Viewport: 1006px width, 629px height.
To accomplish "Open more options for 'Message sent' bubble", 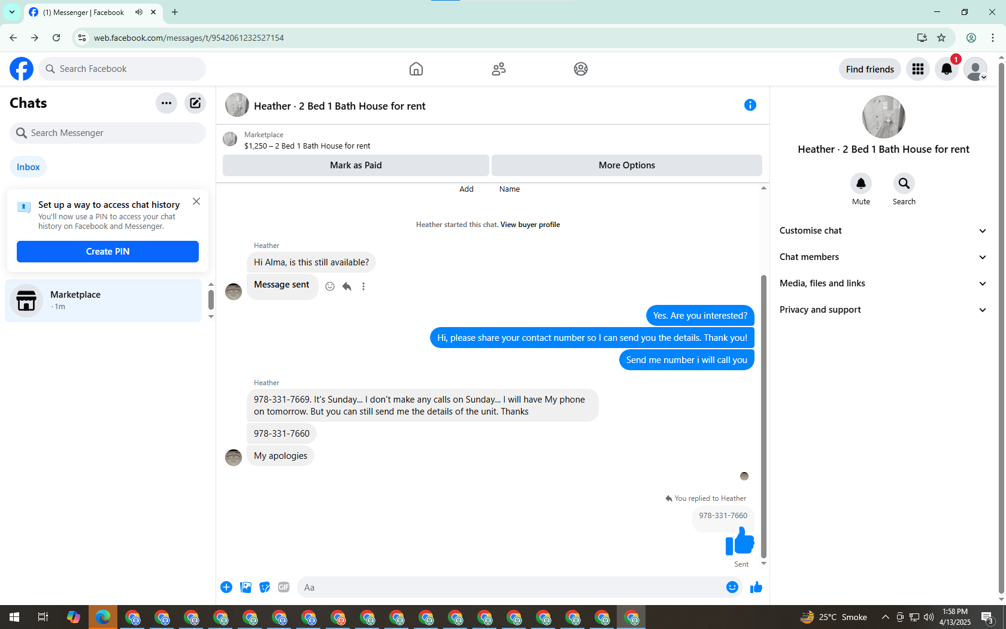I will (363, 286).
